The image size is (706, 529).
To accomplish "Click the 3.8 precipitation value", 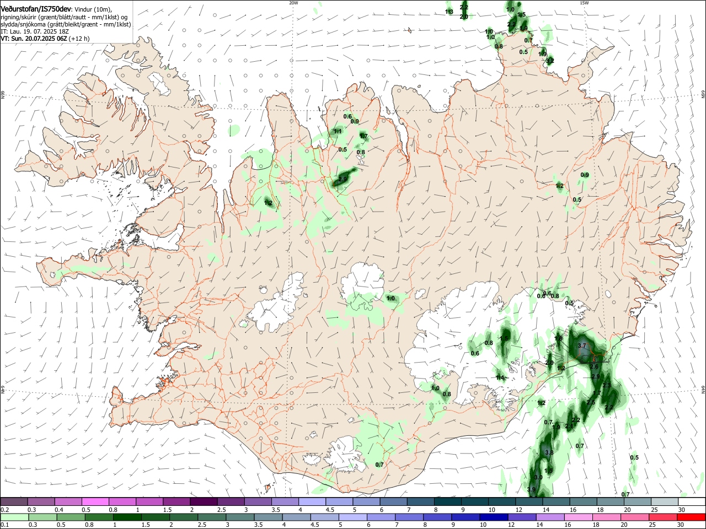I will (549, 452).
